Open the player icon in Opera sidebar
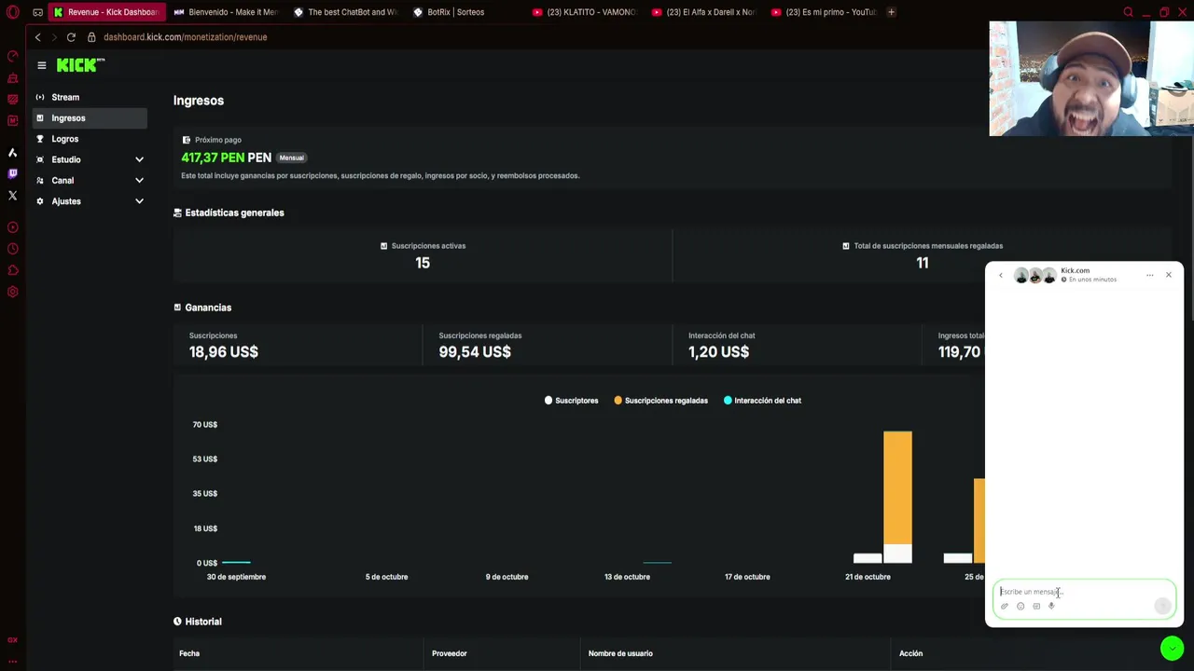 12,227
